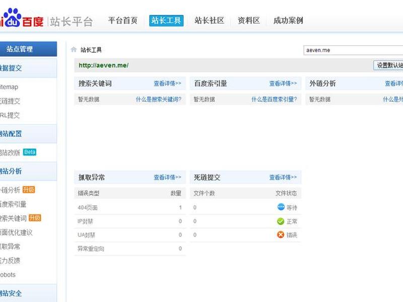
Task: View details for 搜索关键词 panel
Action: (167, 83)
